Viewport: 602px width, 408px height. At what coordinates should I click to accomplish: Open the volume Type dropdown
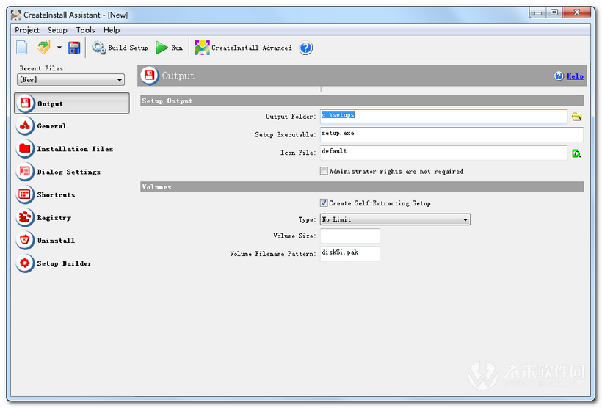pyautogui.click(x=395, y=219)
